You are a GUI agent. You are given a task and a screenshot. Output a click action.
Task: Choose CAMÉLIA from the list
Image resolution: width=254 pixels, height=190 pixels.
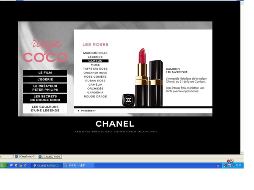pyautogui.click(x=95, y=85)
